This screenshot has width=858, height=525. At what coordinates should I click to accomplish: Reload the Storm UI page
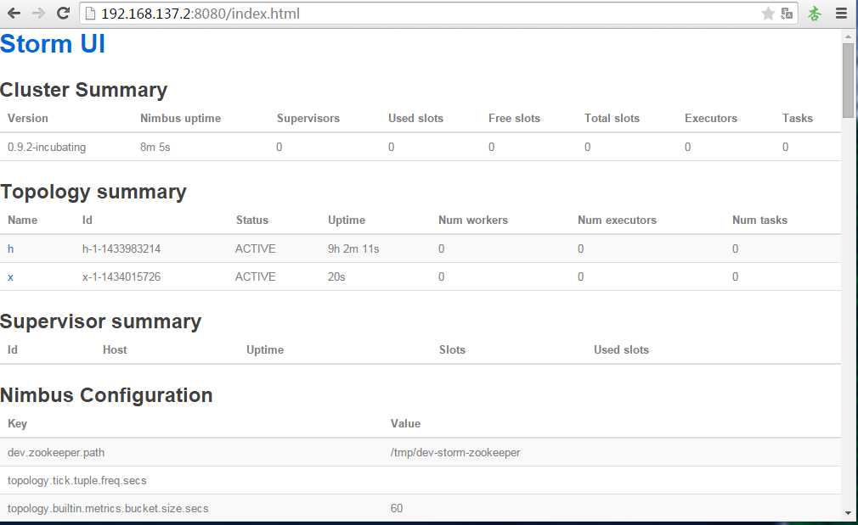63,14
